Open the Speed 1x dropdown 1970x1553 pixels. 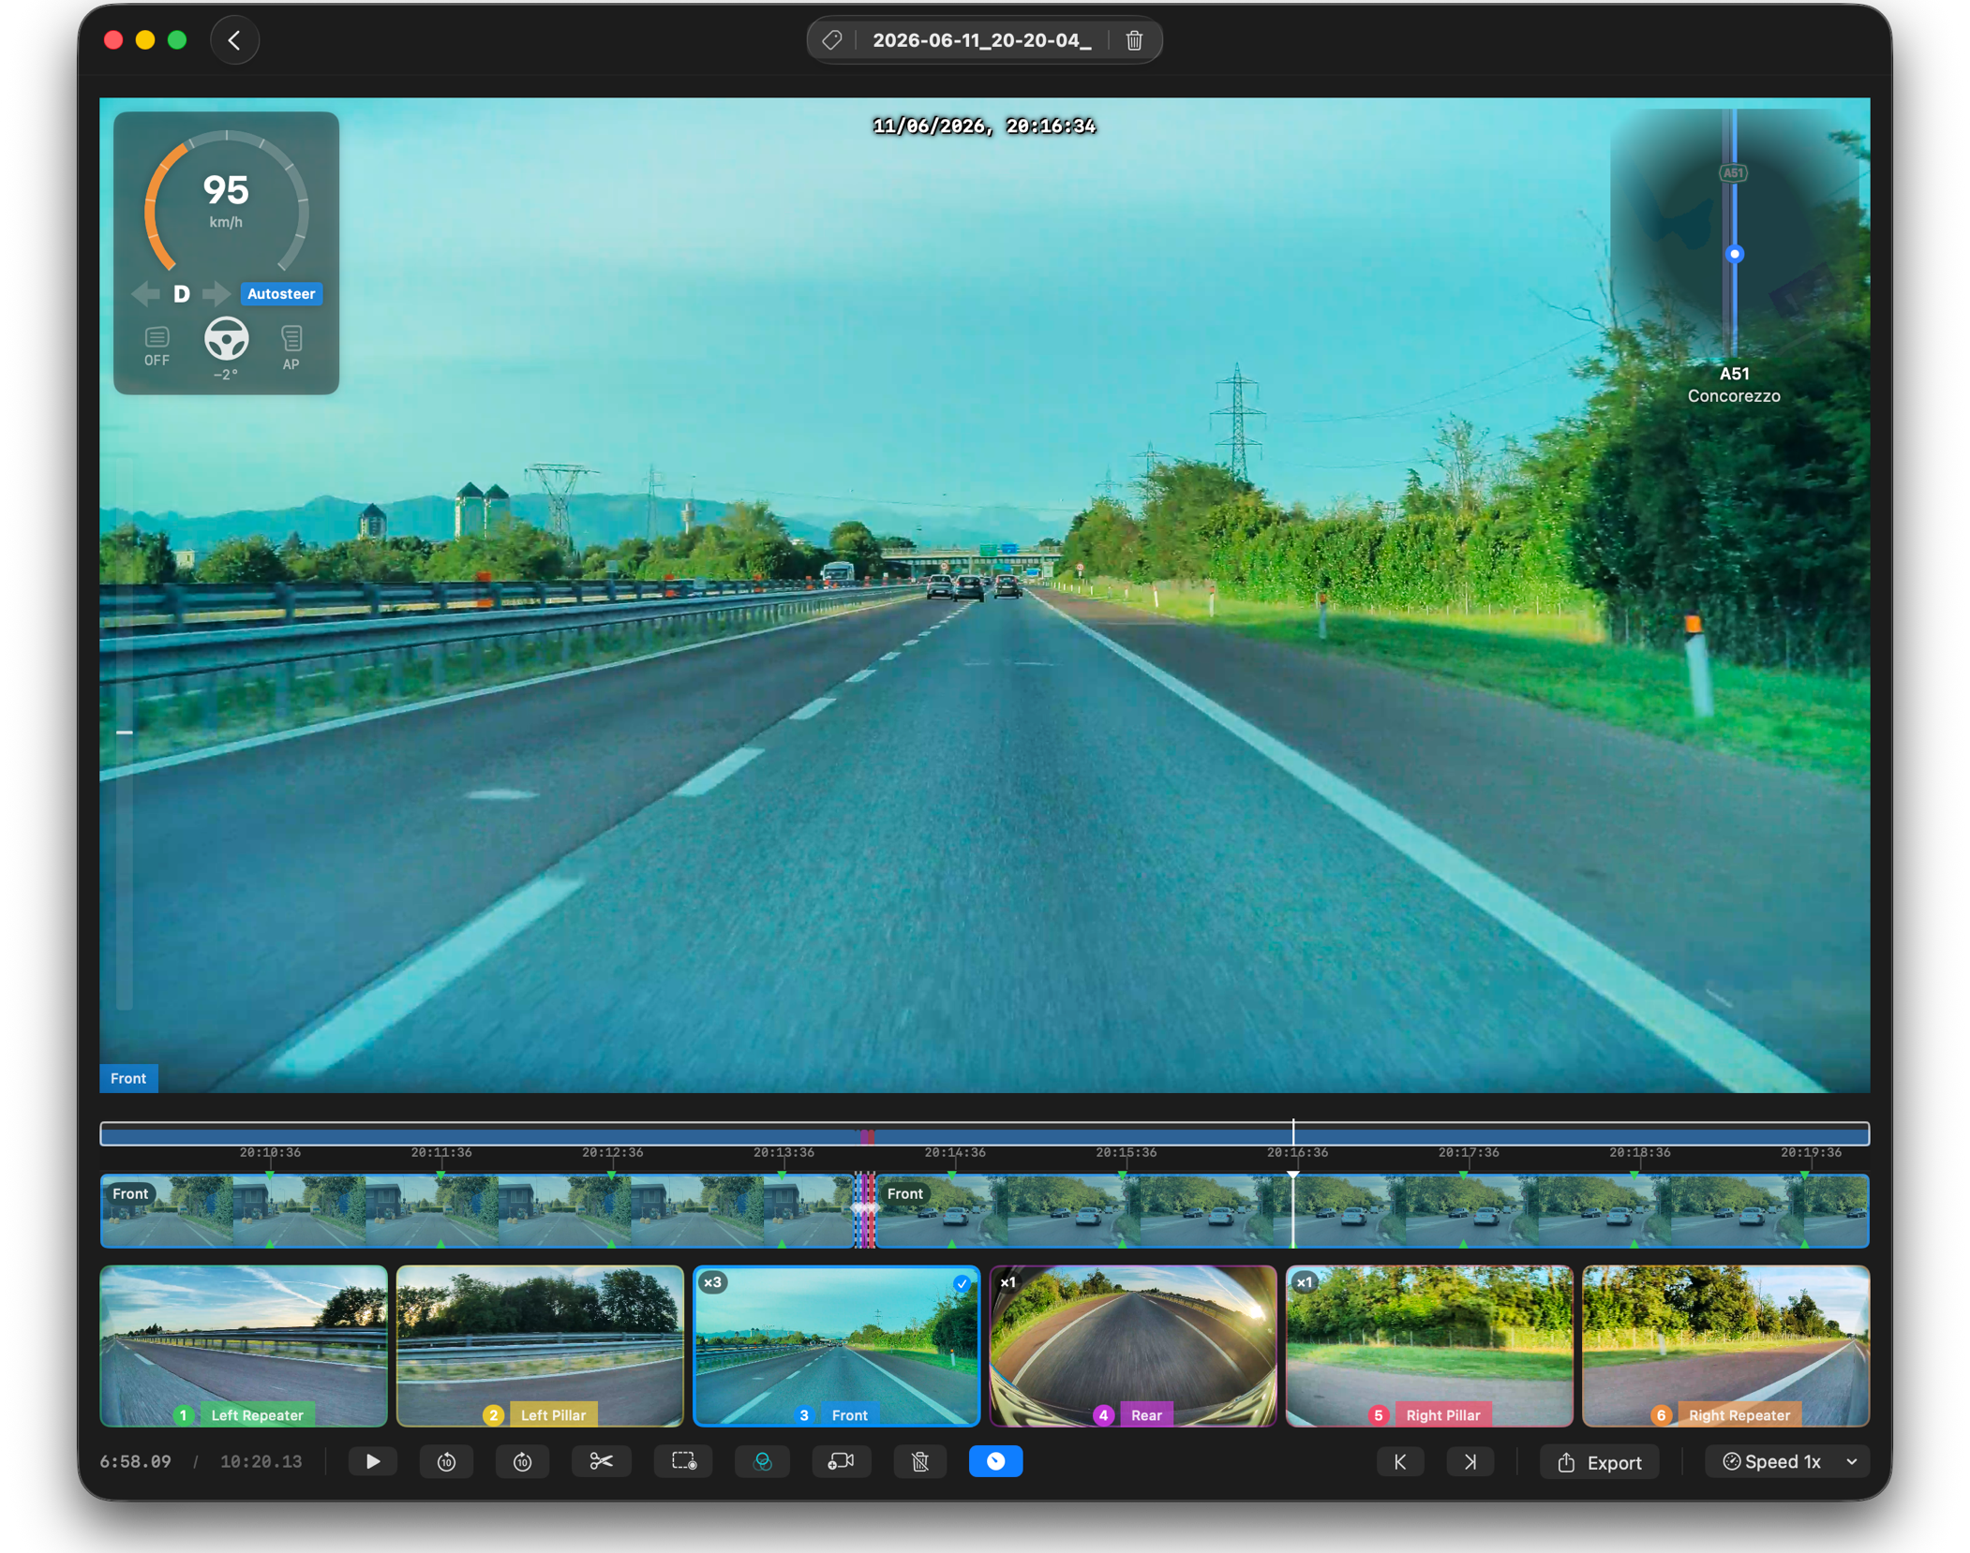click(1787, 1462)
